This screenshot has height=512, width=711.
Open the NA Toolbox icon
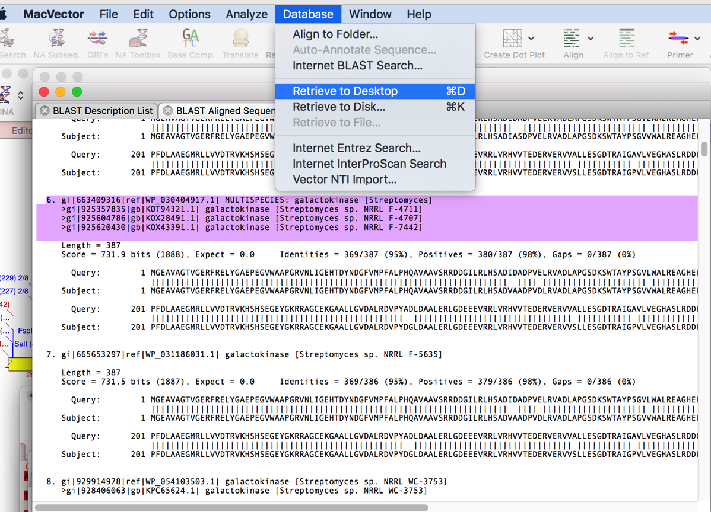click(138, 40)
